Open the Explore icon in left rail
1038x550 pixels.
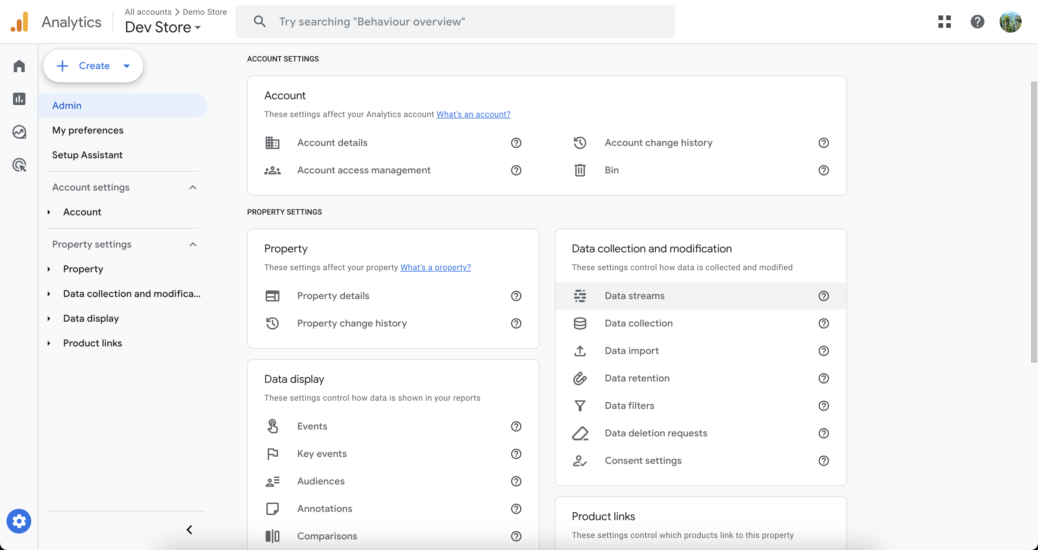tap(19, 132)
